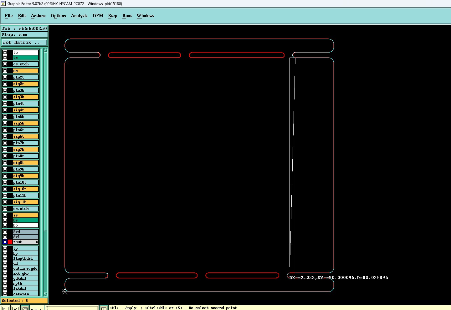
Task: Click the Selected : 0 status field
Action: 24,301
